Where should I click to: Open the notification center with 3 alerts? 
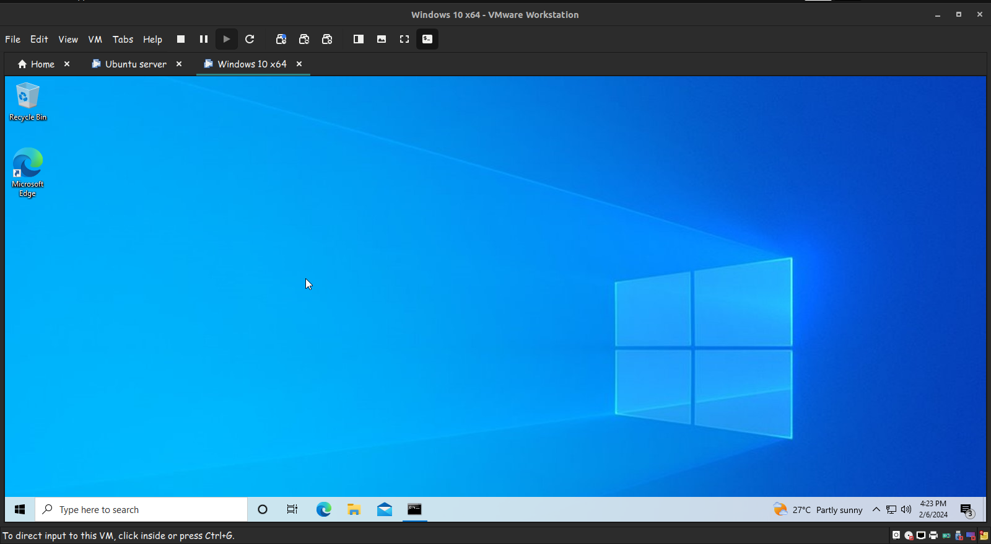(x=967, y=510)
